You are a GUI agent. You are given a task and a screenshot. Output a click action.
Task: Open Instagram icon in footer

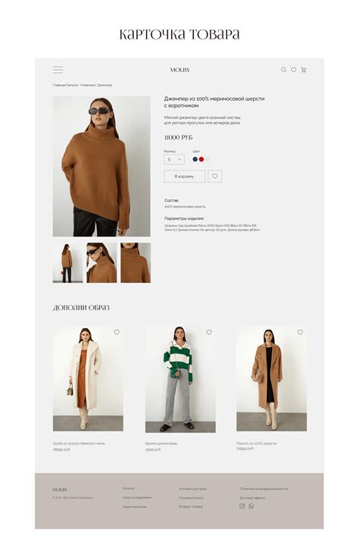[x=242, y=506]
